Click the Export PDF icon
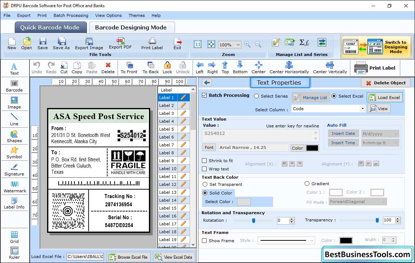Screen dimensions: 415x263 [120, 44]
